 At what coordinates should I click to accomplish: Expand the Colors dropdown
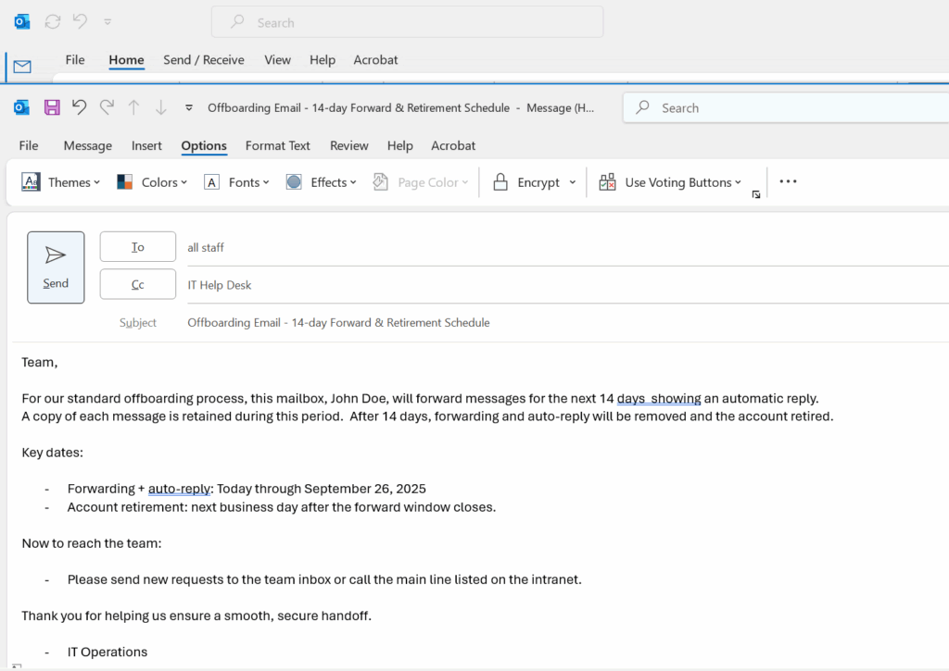(152, 182)
